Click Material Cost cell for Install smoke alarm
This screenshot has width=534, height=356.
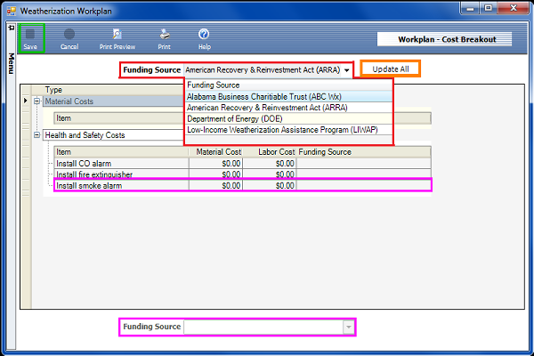point(215,186)
